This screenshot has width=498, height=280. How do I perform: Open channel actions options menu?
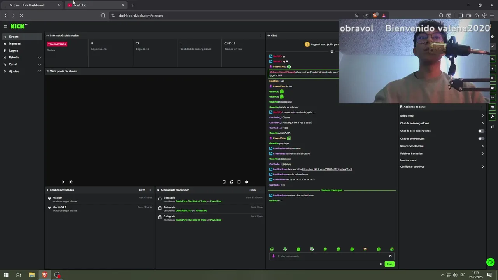tap(482, 107)
